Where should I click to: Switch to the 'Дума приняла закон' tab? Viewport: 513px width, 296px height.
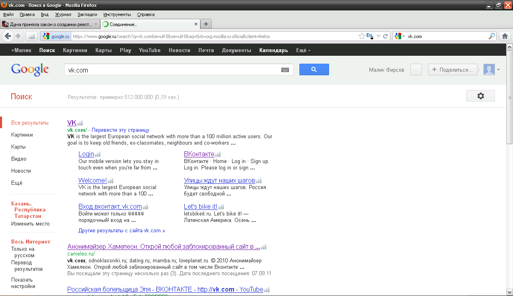tap(50, 24)
